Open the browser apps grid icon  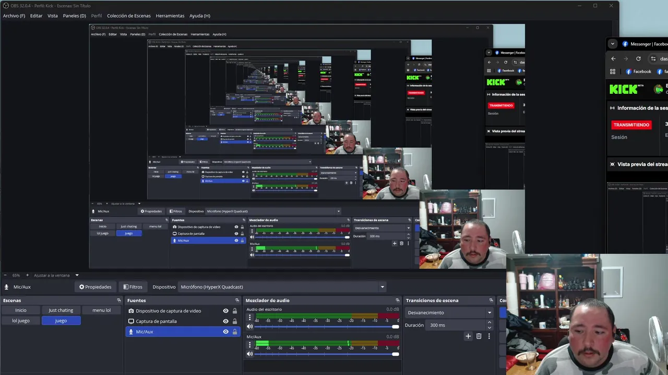[x=613, y=71]
